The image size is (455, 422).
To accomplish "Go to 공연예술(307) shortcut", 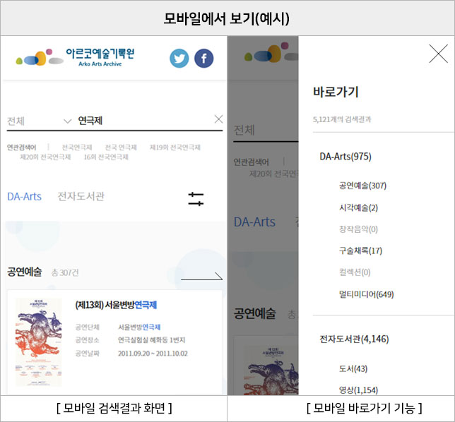I will [x=362, y=186].
